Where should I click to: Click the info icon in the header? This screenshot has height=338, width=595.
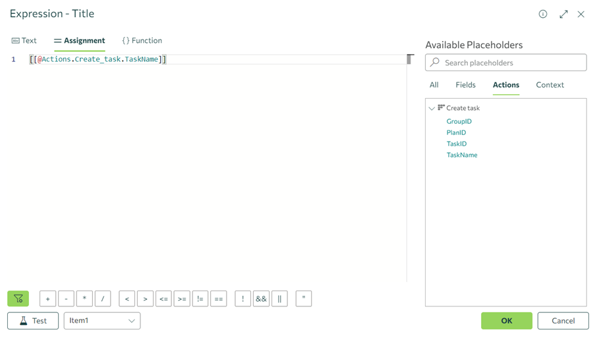[x=543, y=14]
